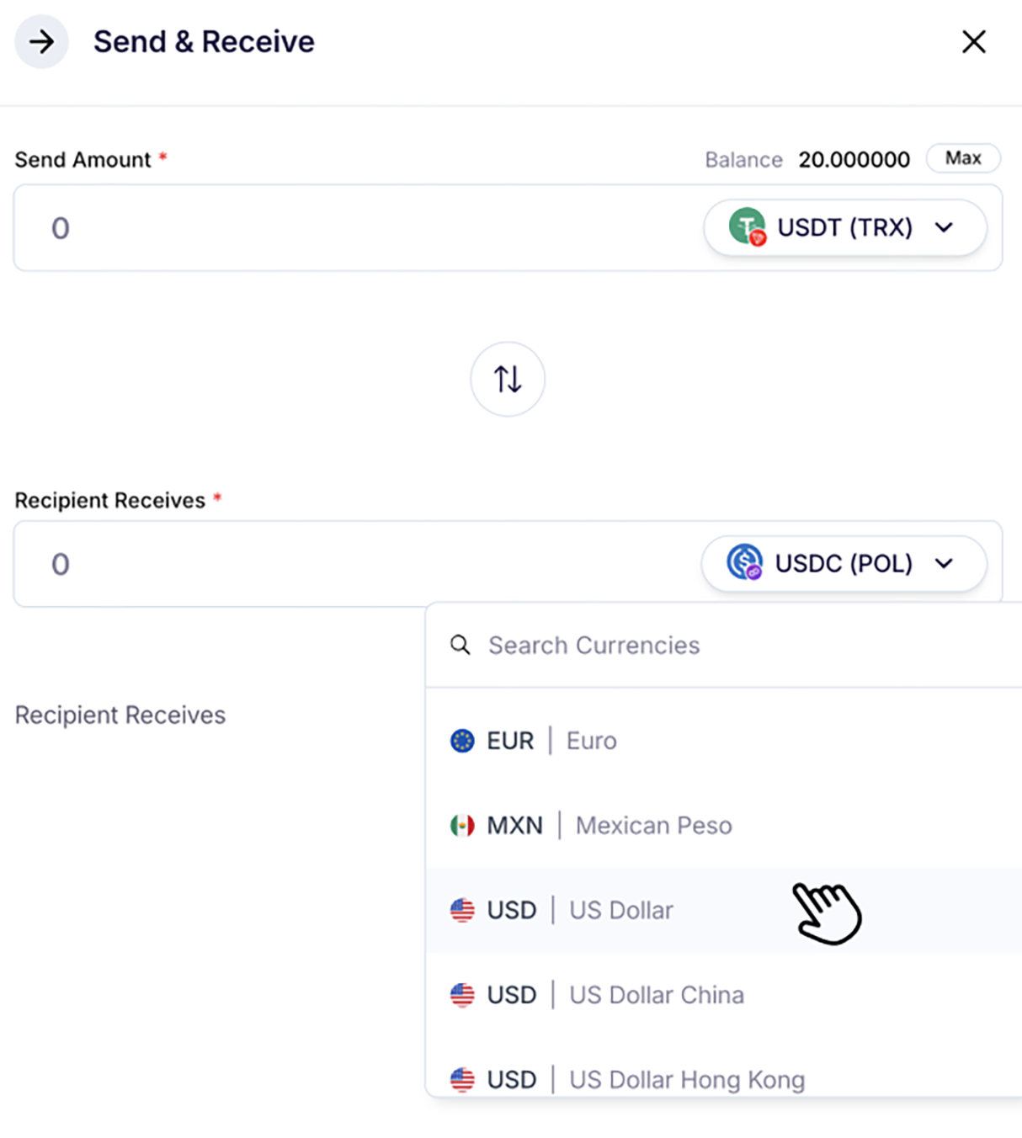Click the Send & Receive title

click(x=204, y=41)
